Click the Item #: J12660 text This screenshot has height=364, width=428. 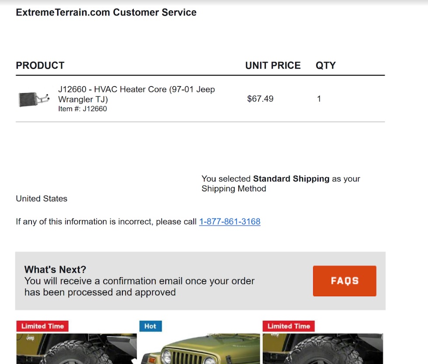[x=83, y=109]
